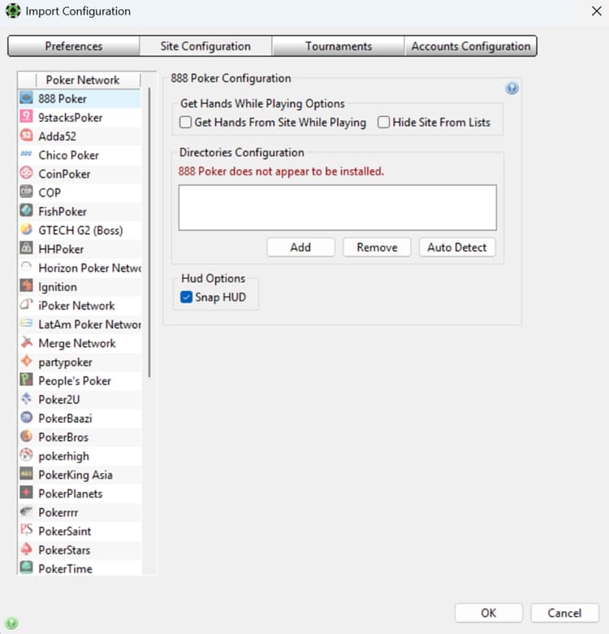Open help for 888 Poker Configuration

[x=512, y=88]
